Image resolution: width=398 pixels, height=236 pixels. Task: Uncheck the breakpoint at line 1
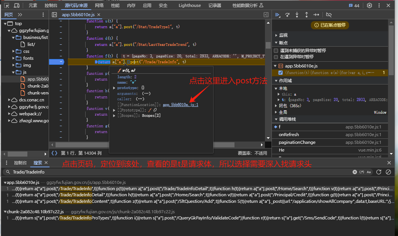click(280, 72)
